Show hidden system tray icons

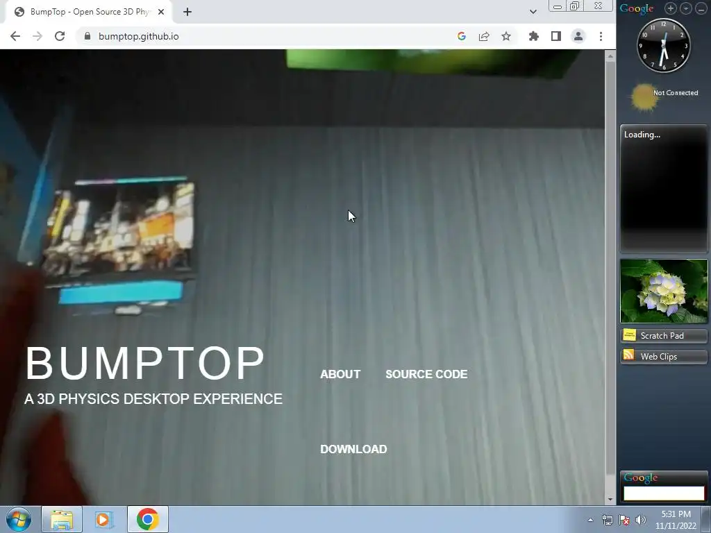pyautogui.click(x=590, y=520)
